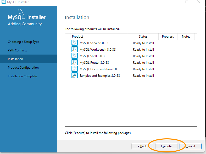Open the Product Configuration step
Screen dimensions: 206x154
coord(23,68)
